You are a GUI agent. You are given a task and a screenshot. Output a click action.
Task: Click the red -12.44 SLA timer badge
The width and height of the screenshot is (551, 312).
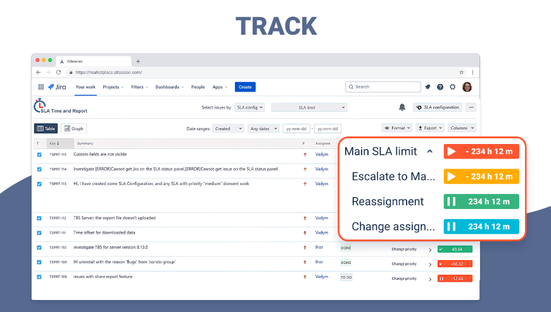pos(455,279)
